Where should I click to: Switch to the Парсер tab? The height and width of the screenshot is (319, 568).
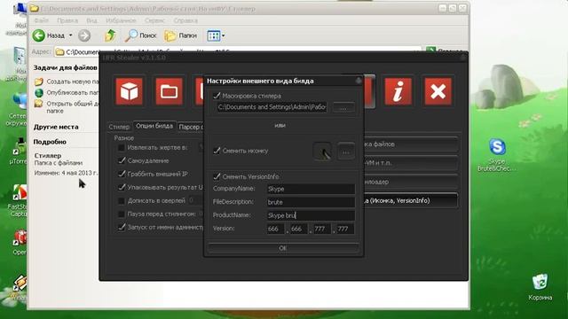click(191, 127)
